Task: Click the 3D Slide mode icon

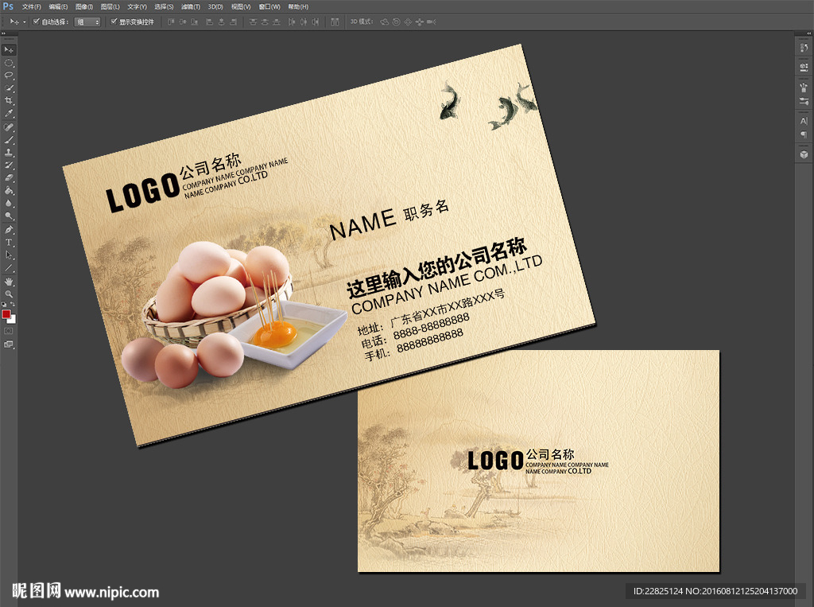Action: [419, 21]
